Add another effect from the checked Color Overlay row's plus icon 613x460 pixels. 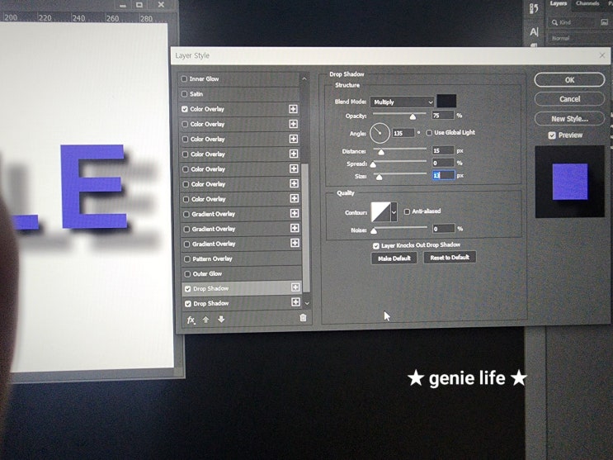[x=293, y=109]
